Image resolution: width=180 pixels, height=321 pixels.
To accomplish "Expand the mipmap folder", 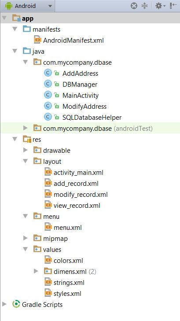I will coord(26,238).
